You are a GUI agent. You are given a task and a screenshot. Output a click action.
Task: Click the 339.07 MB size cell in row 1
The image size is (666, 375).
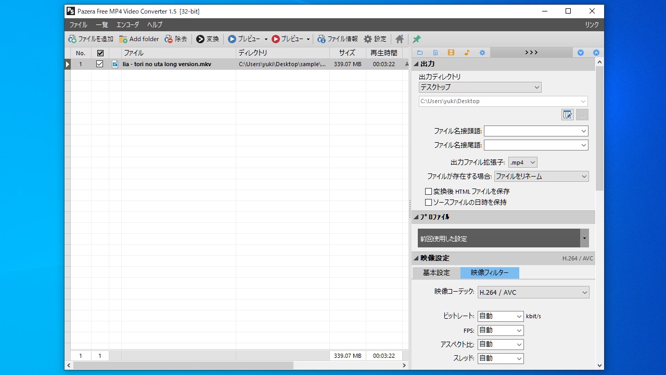(x=348, y=64)
